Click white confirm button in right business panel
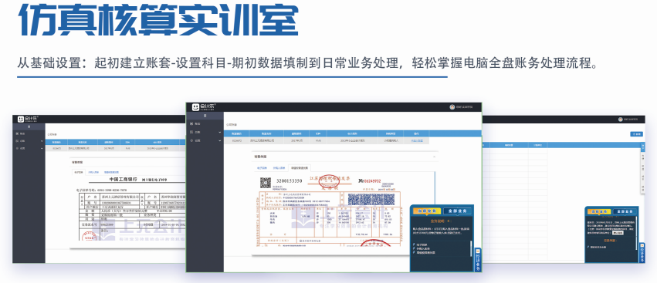The image size is (657, 283). (x=618, y=233)
